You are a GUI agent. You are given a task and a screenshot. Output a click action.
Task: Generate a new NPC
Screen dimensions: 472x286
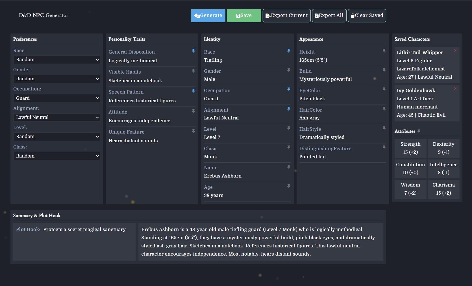208,15
